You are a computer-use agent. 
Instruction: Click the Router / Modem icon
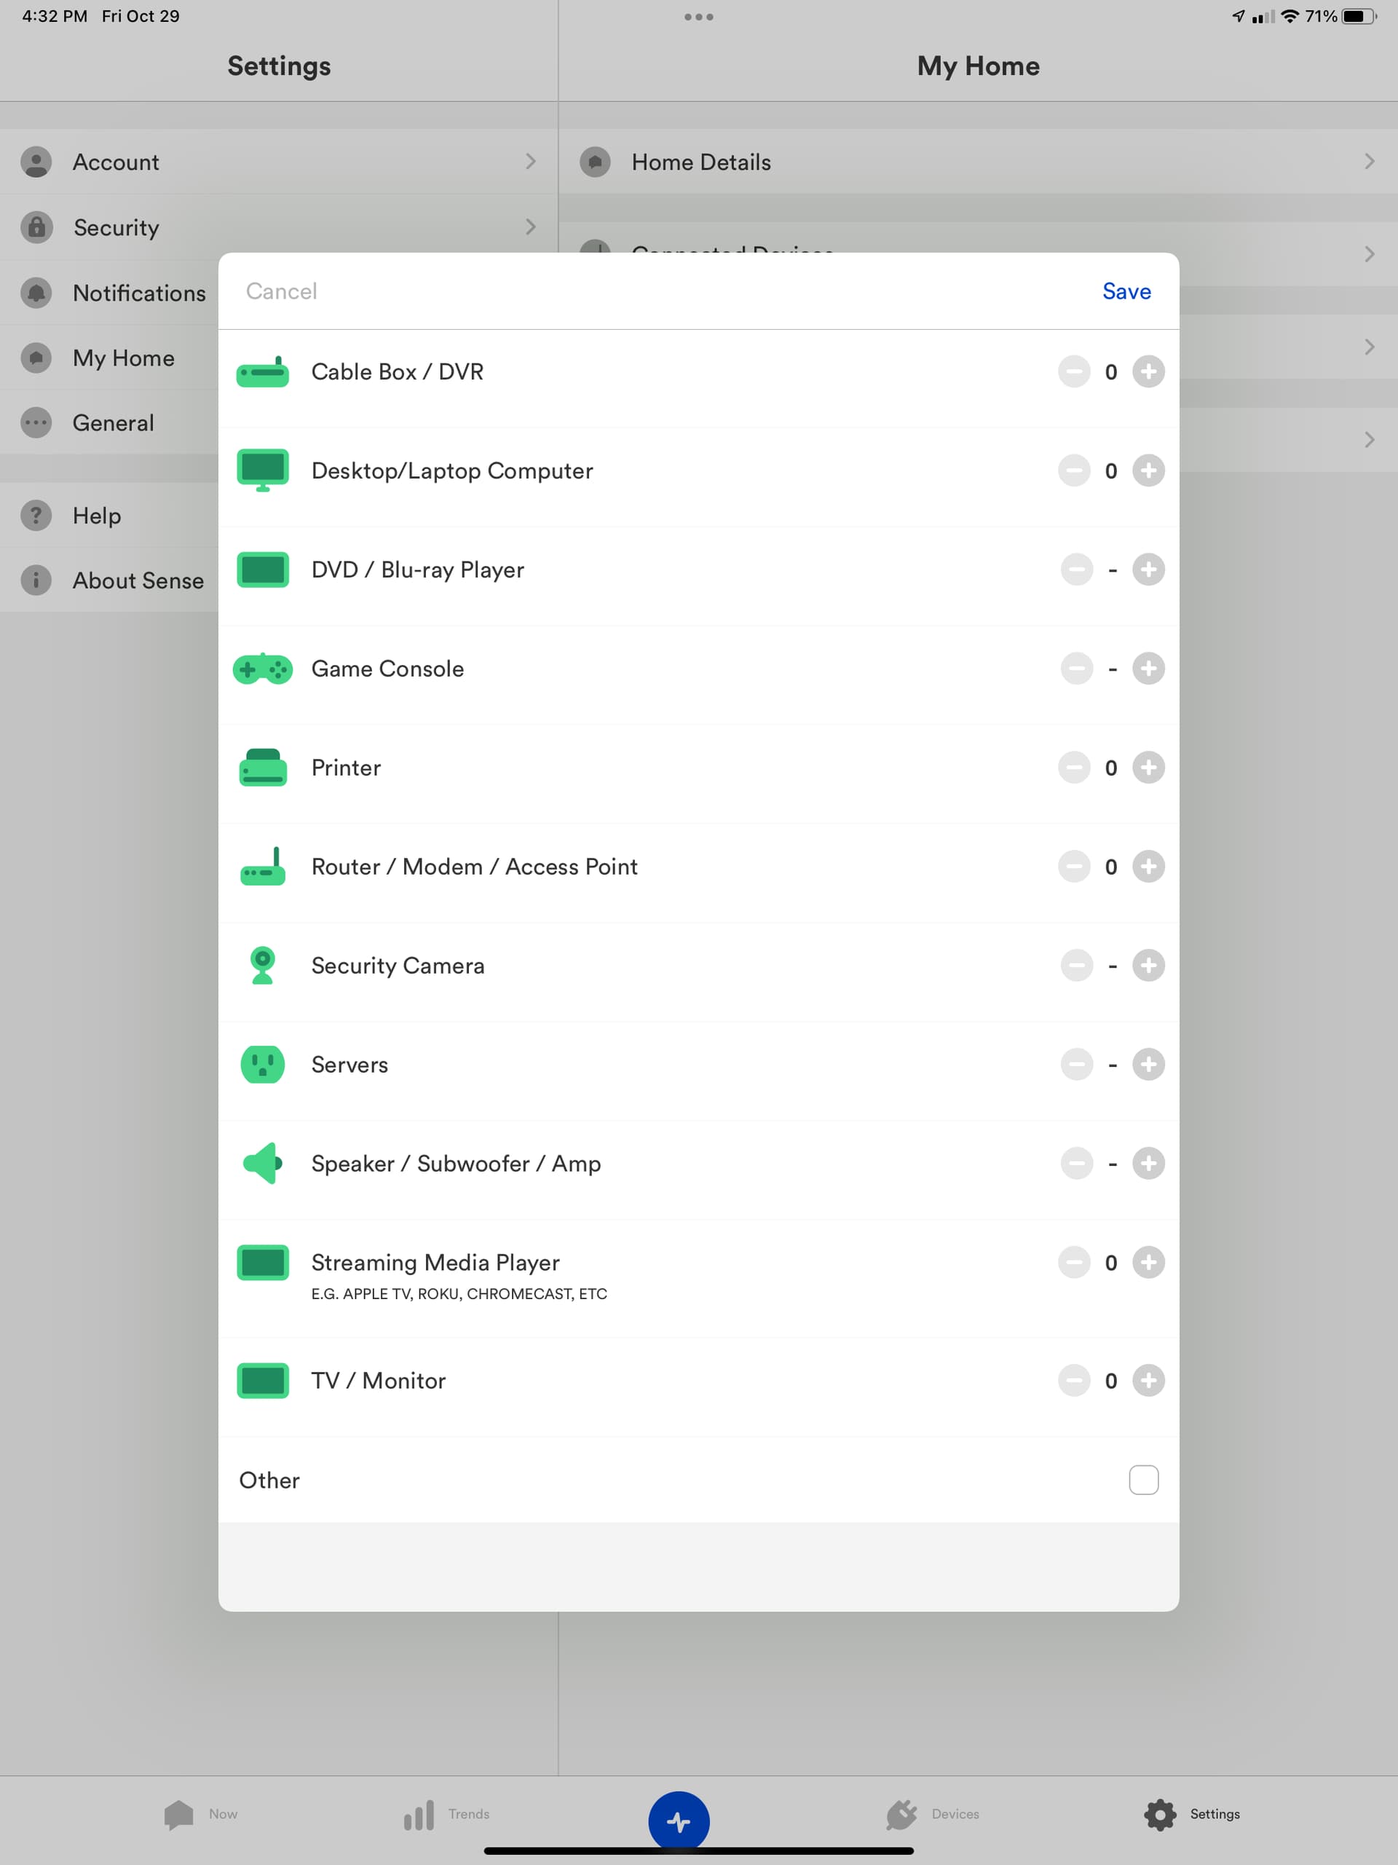(x=262, y=867)
